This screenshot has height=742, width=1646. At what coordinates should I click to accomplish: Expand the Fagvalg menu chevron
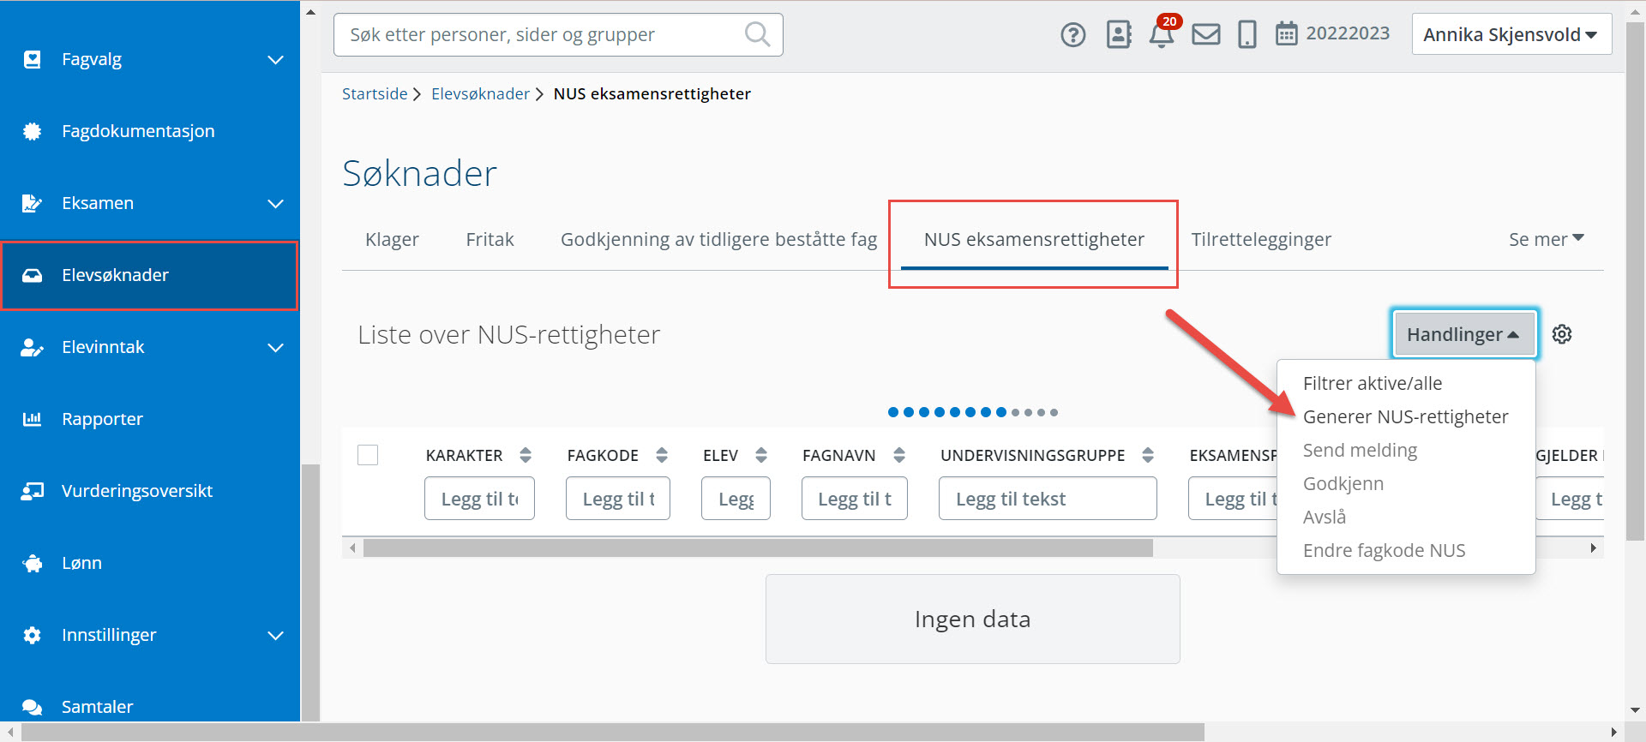[x=275, y=59]
